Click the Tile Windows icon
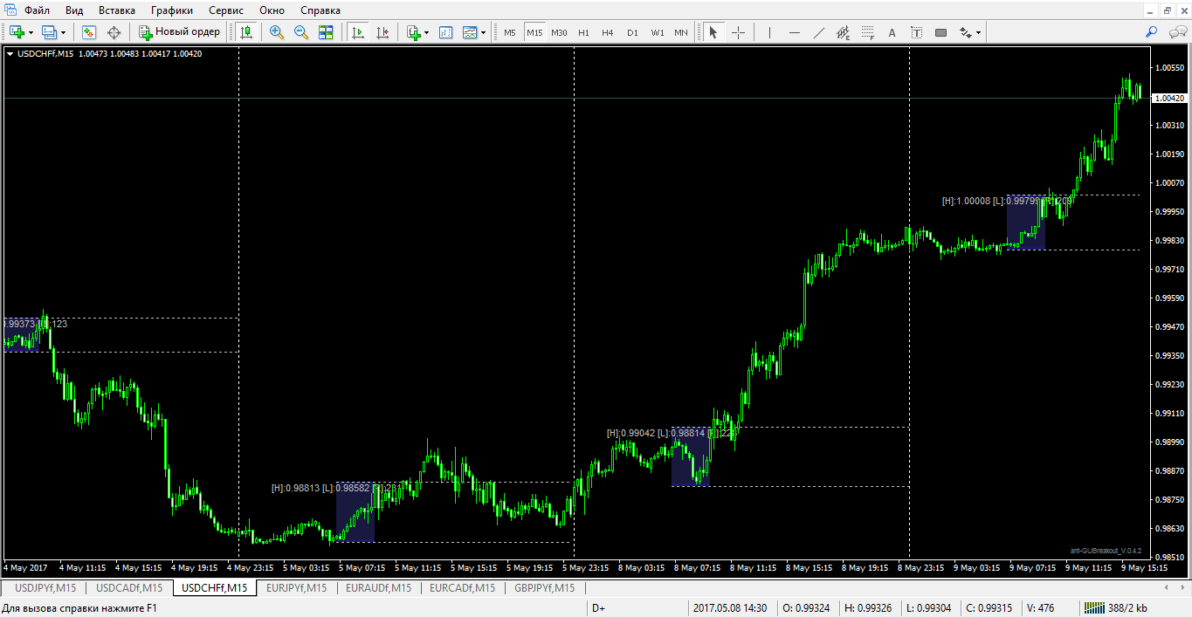Viewport: 1192px width, 617px height. pyautogui.click(x=326, y=32)
